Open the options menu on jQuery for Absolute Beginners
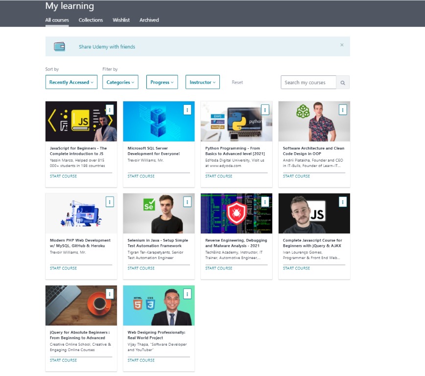425x376 pixels. (110, 294)
